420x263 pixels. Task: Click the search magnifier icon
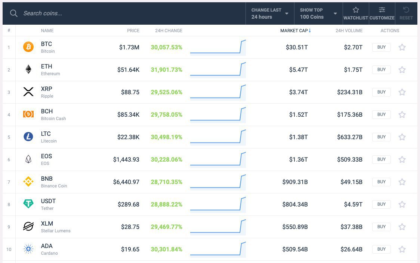click(14, 13)
